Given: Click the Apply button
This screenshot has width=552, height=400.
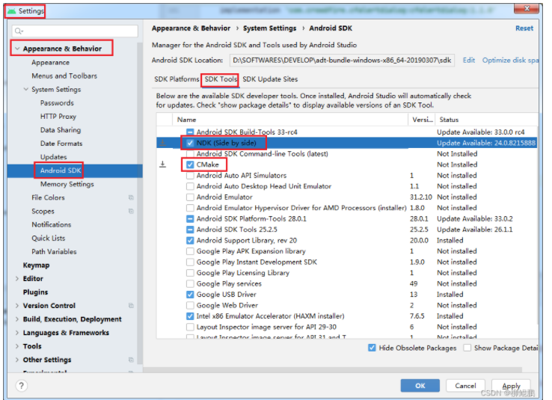Looking at the screenshot, I should point(511,386).
